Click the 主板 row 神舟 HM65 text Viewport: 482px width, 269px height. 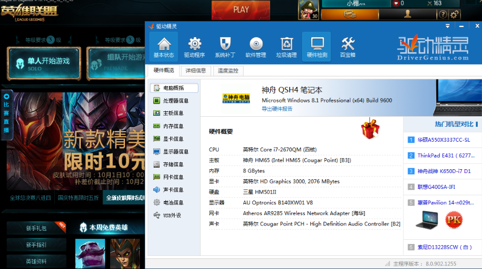[x=297, y=160]
